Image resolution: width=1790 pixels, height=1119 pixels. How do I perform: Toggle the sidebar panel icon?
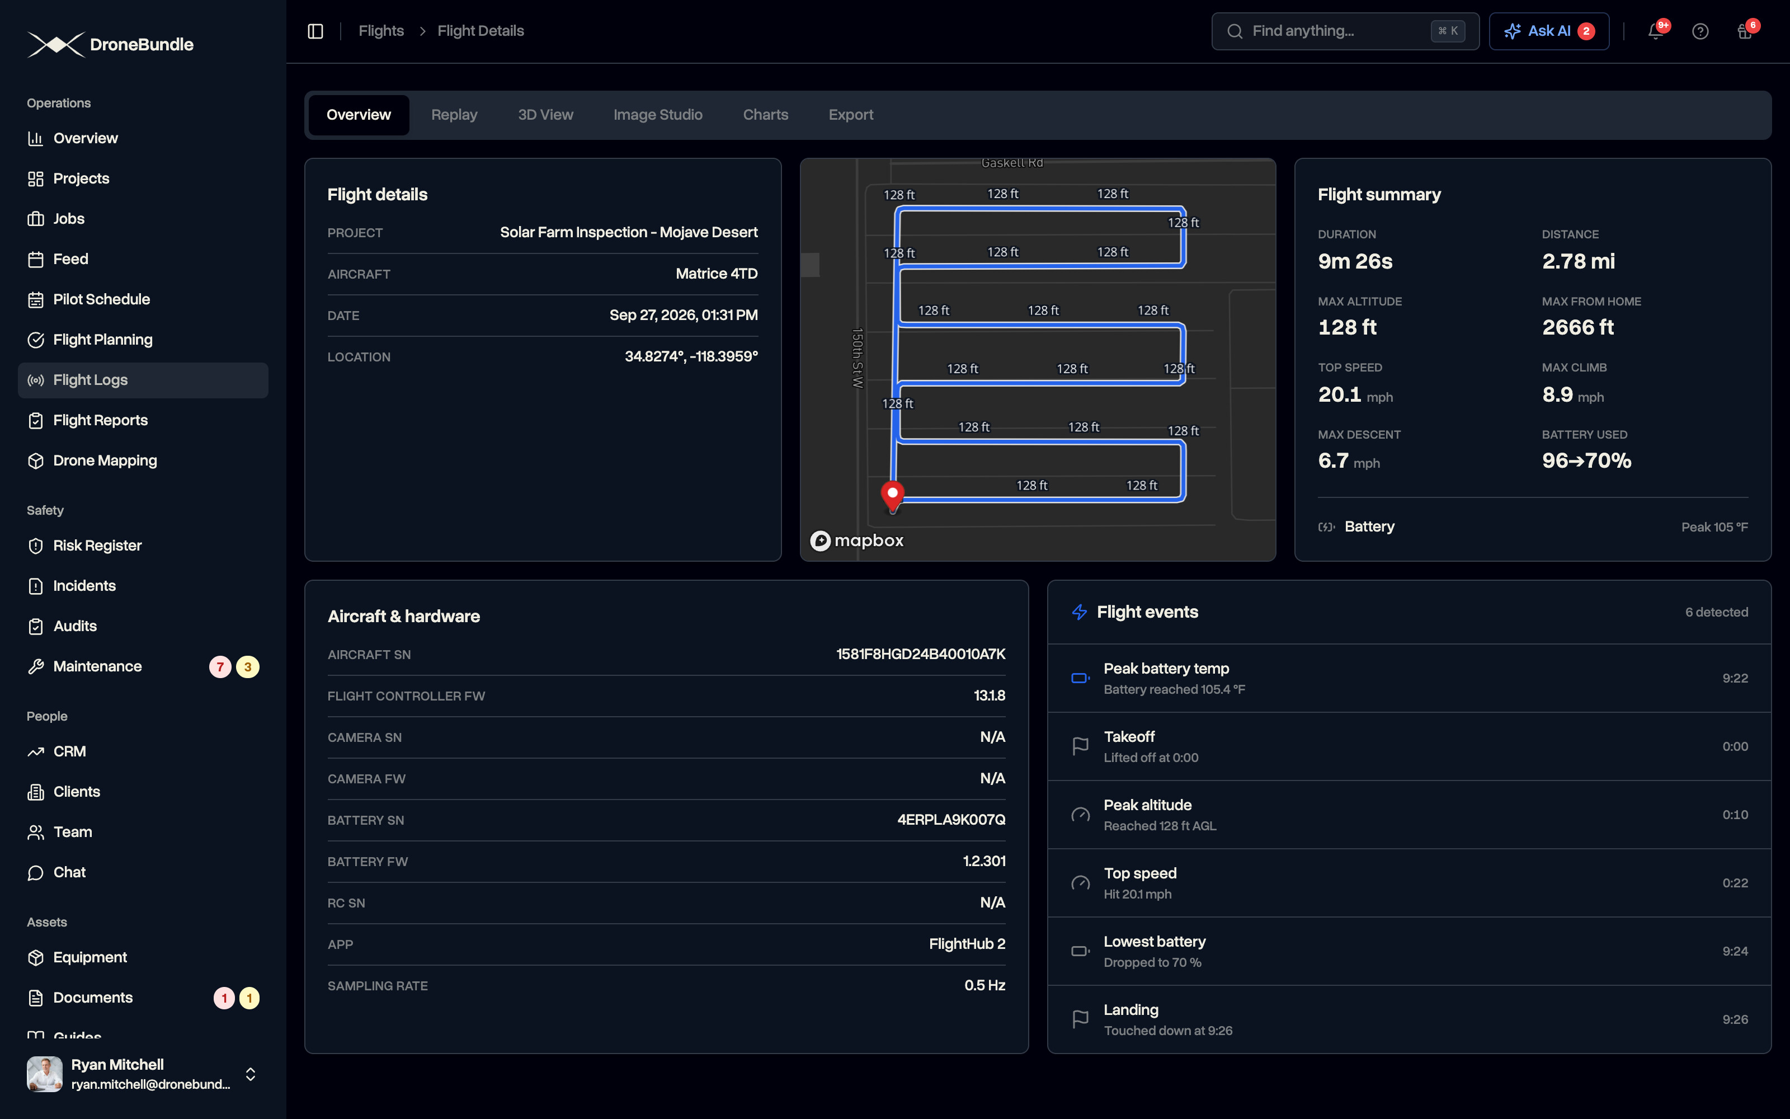tap(315, 31)
